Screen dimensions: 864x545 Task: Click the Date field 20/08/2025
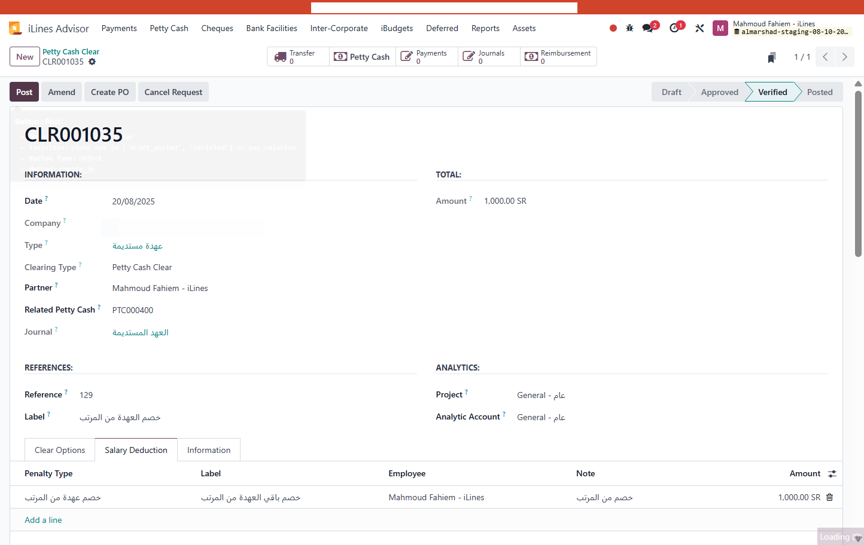(133, 201)
